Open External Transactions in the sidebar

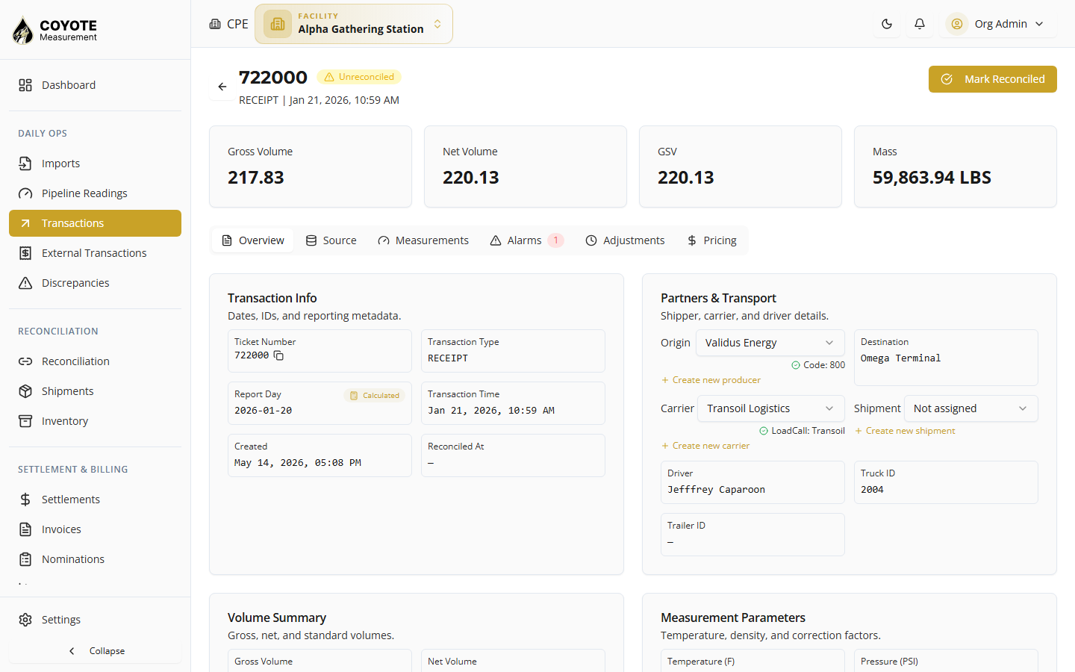click(x=95, y=253)
